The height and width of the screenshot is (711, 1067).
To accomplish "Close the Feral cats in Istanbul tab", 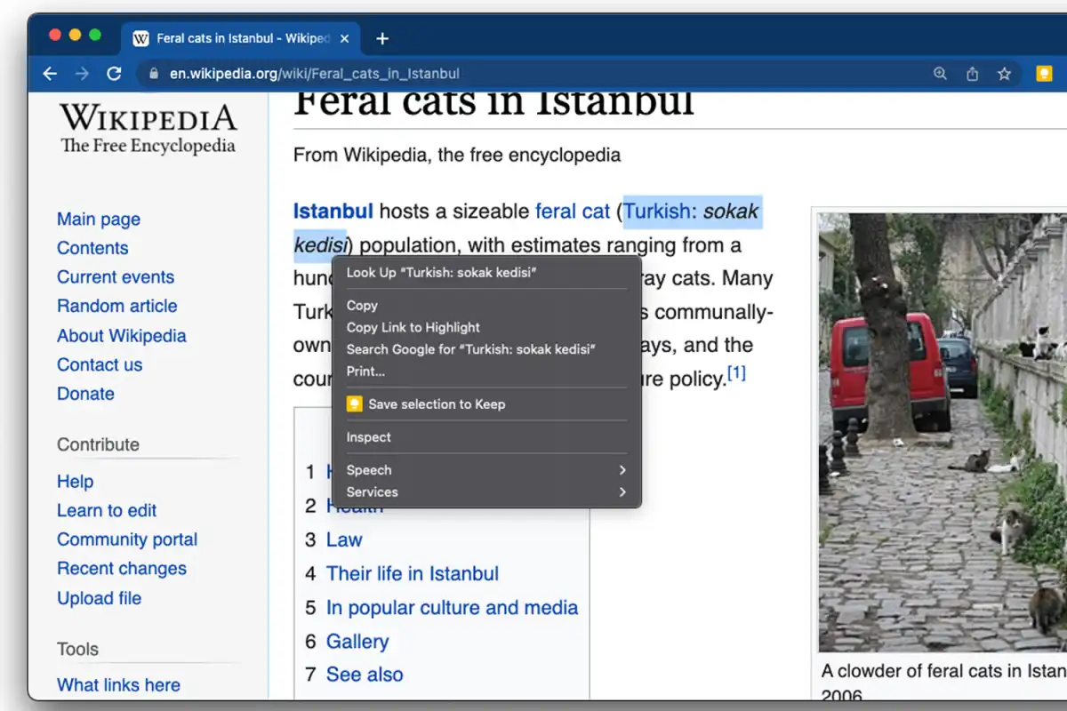I will (345, 38).
